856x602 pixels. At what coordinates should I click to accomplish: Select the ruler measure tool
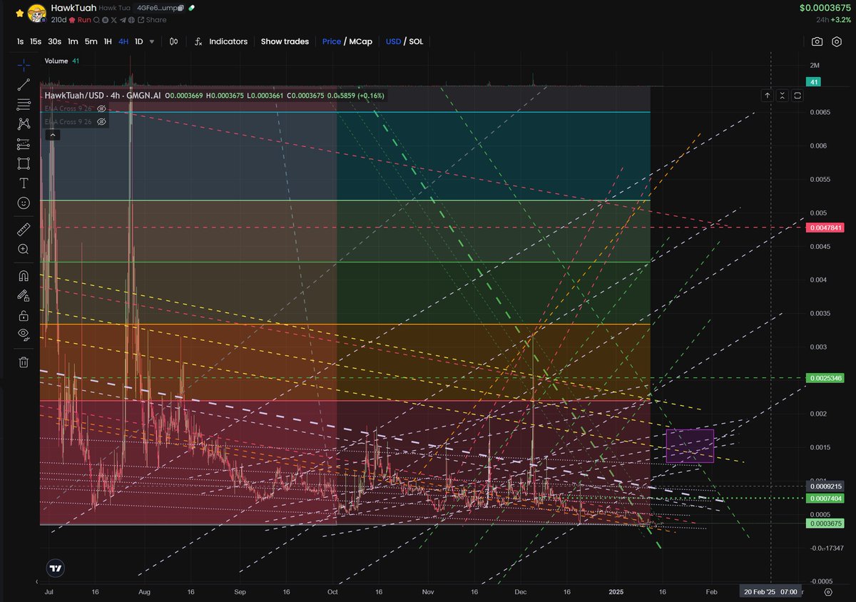(24, 229)
